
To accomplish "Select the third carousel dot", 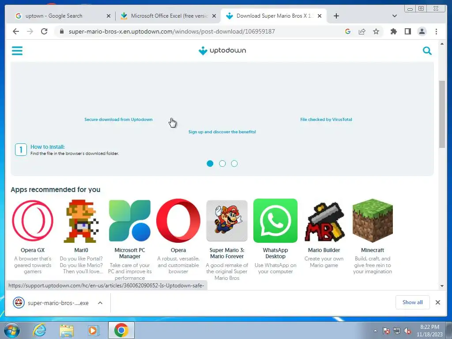I will point(234,163).
